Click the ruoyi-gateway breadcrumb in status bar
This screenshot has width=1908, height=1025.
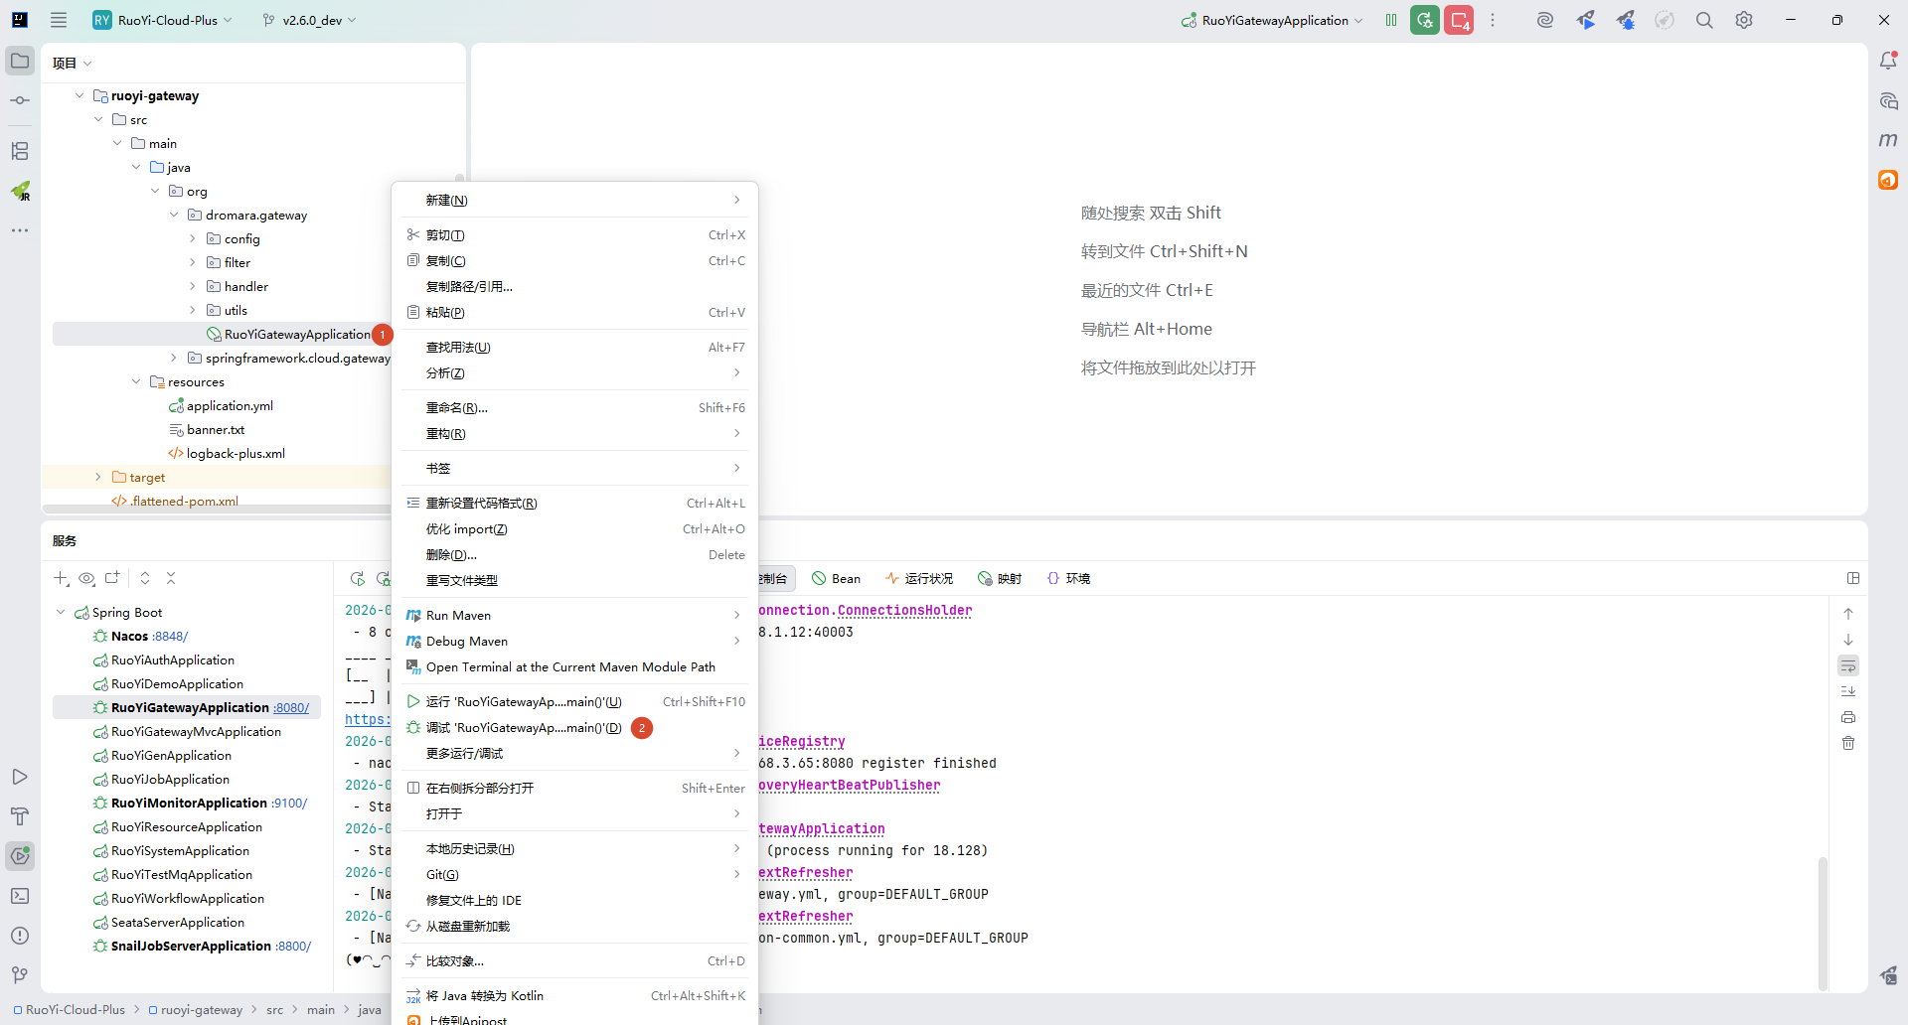[201, 1010]
